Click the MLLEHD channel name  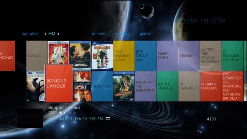65,119
